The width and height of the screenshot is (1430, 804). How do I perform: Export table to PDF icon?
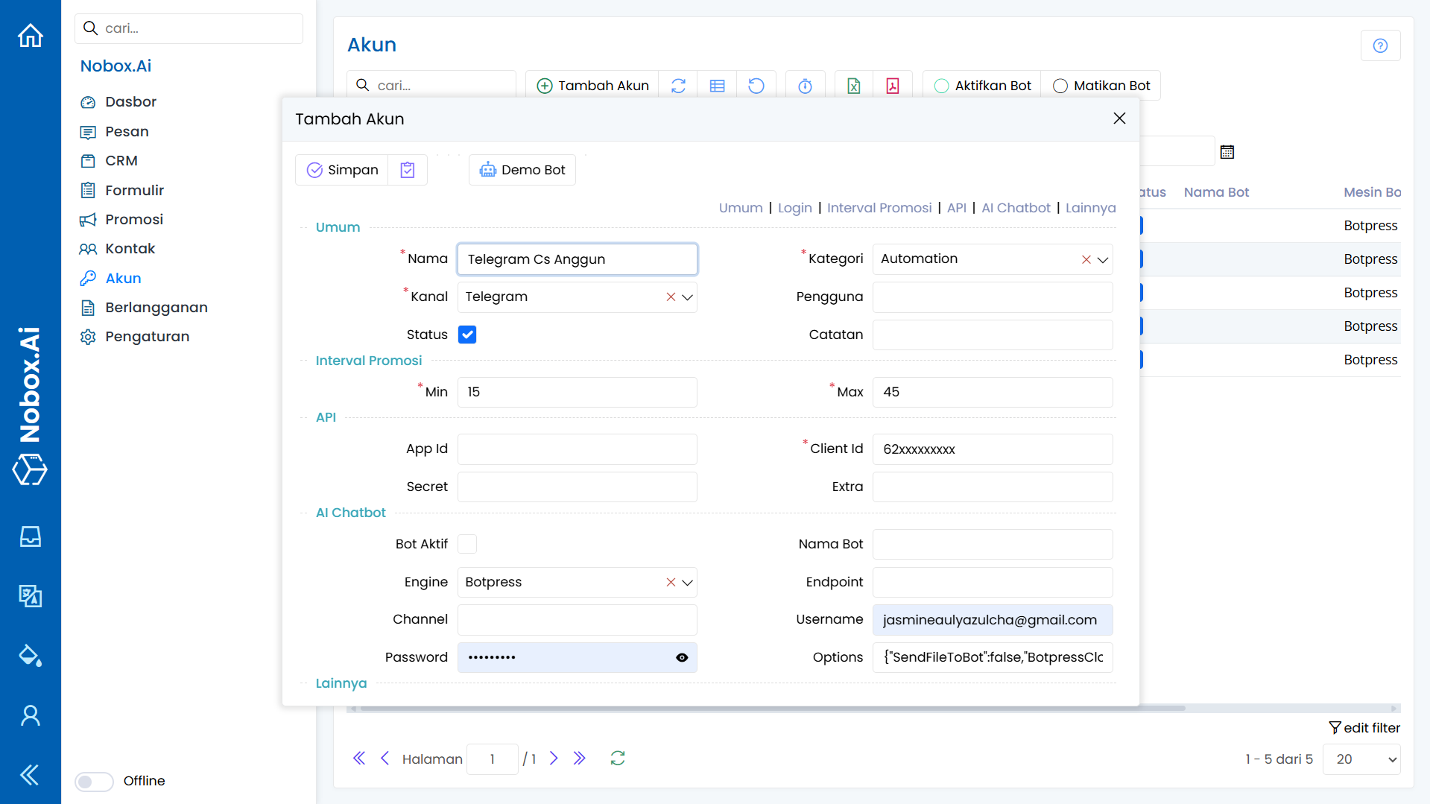tap(893, 86)
